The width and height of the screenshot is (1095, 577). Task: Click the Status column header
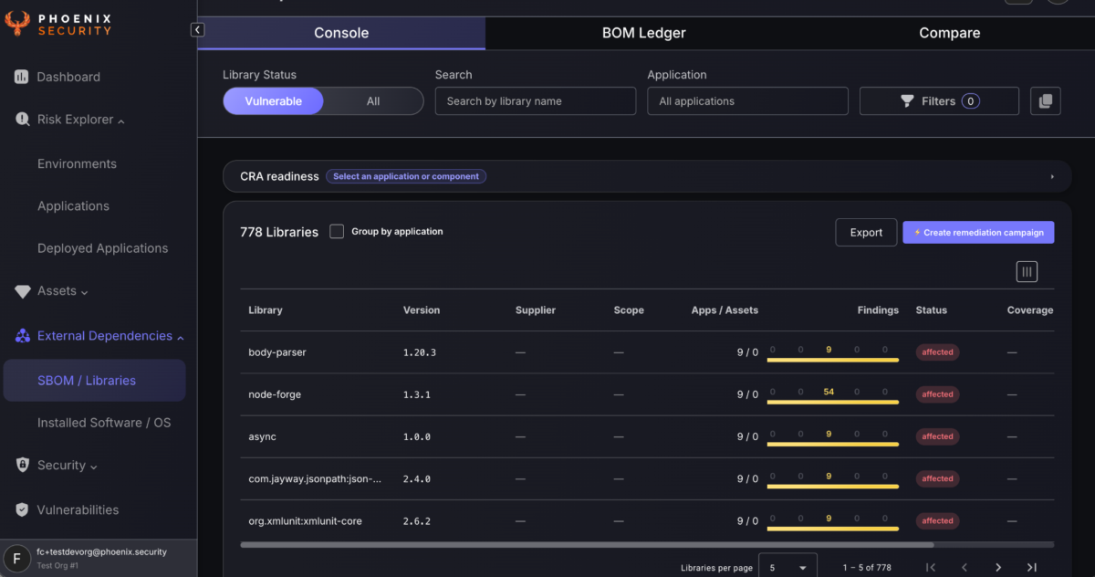(x=932, y=310)
